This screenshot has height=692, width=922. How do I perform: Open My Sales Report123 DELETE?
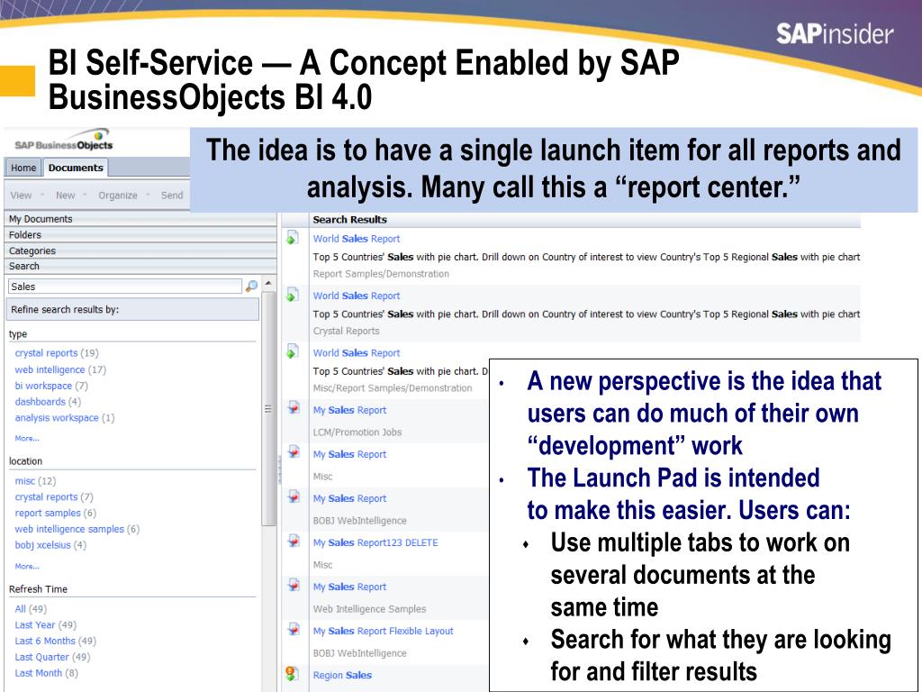click(375, 542)
